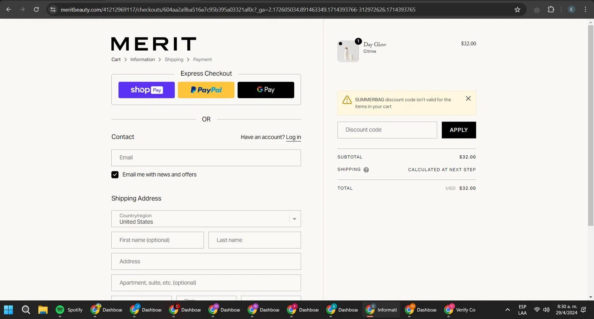
Task: Open the volume control in tray
Action: (x=546, y=310)
